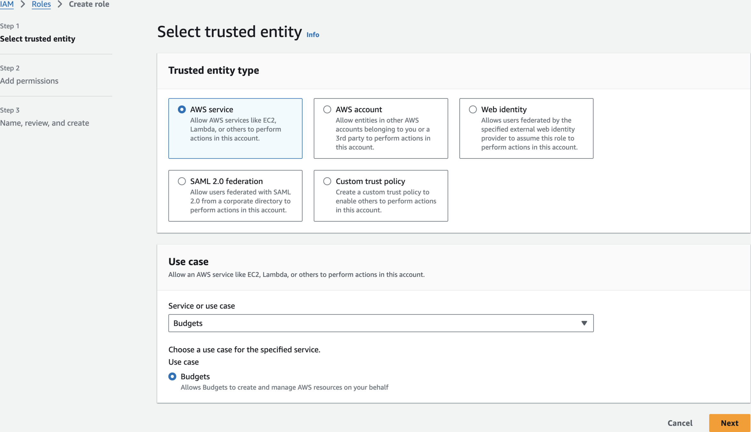Select the Budgets use case radio button
Viewport: 751px width, 432px height.
click(x=173, y=377)
